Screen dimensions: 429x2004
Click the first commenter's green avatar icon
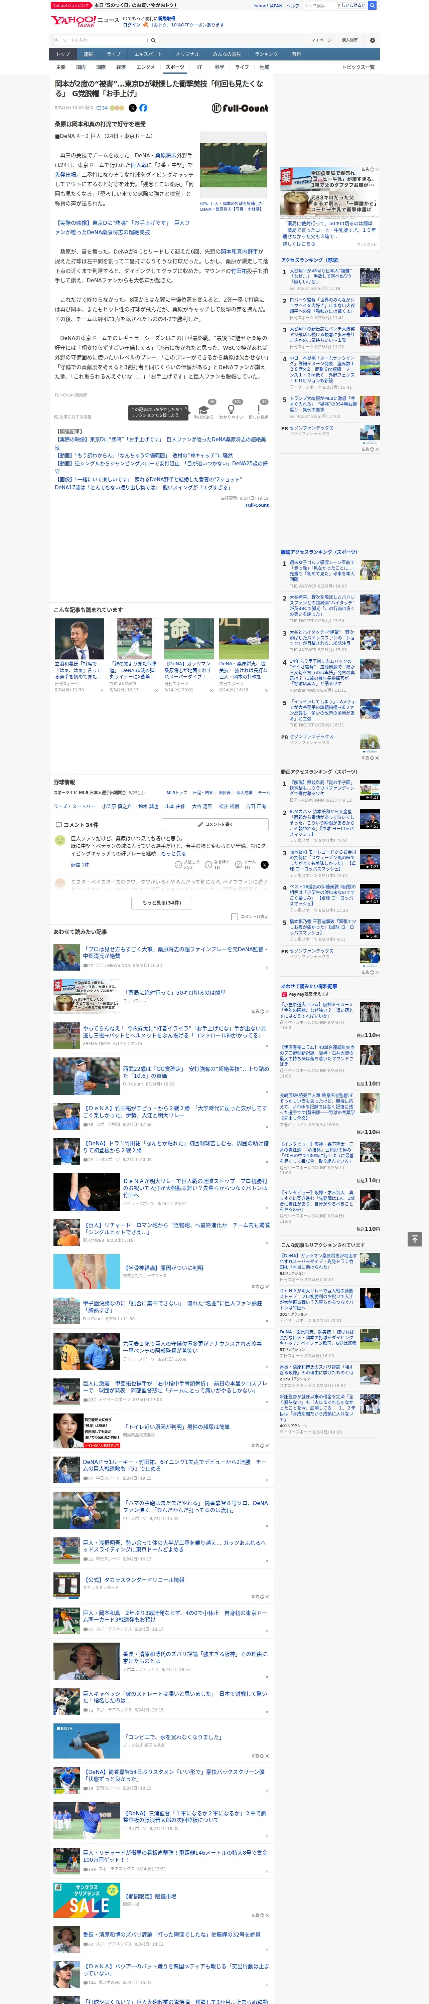pyautogui.click(x=60, y=840)
